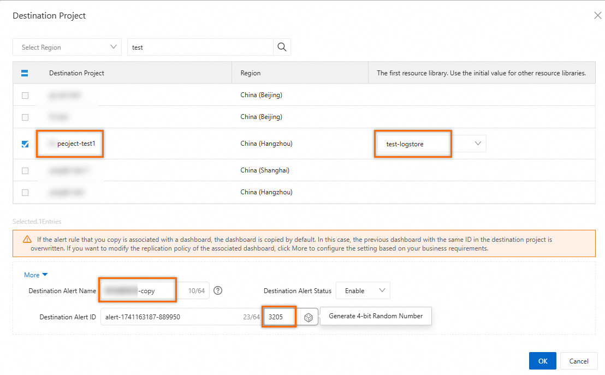Viewport: 605px width, 375px height.
Task: Open the Select Region dropdown
Action: pyautogui.click(x=67, y=47)
